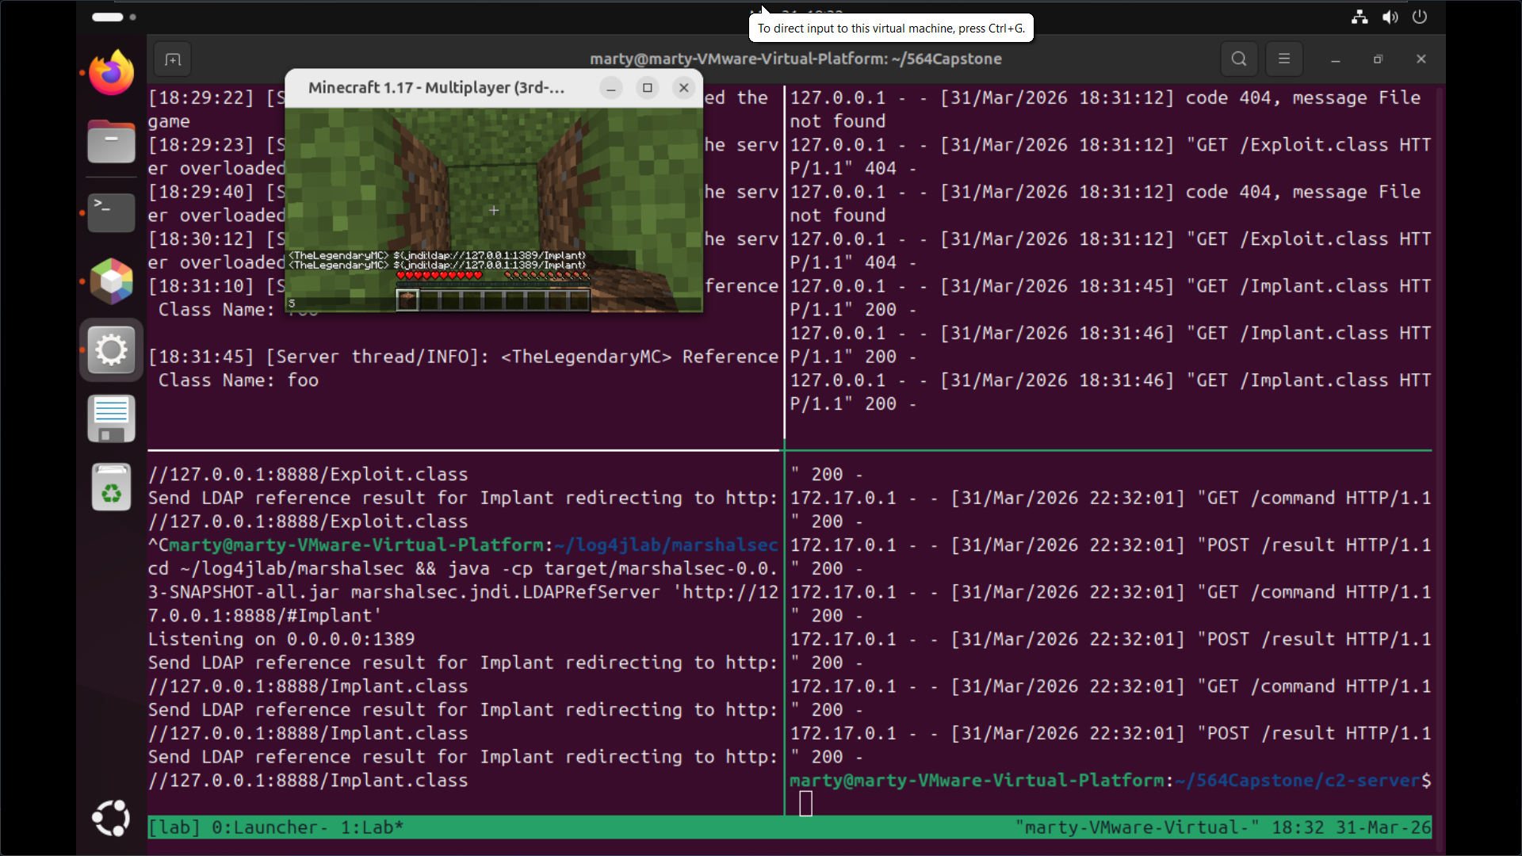
Task: Open the power menu icon in the top bar
Action: click(1420, 17)
